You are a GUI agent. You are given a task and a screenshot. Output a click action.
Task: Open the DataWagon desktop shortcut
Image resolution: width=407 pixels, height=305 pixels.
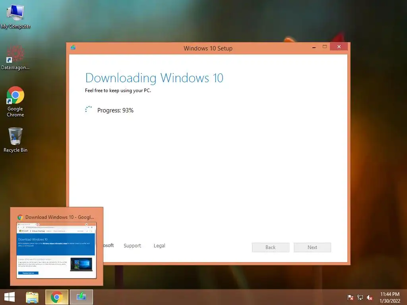coord(16,58)
